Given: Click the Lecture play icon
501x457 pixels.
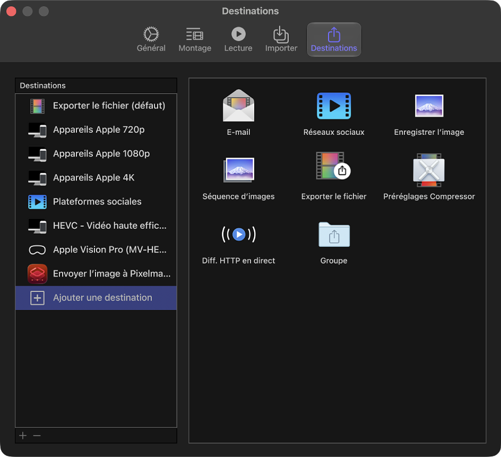Looking at the screenshot, I should 238,34.
